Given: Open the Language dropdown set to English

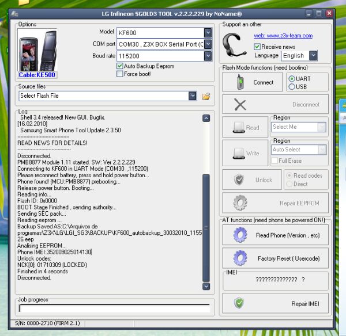Looking at the screenshot, I should tap(313, 55).
